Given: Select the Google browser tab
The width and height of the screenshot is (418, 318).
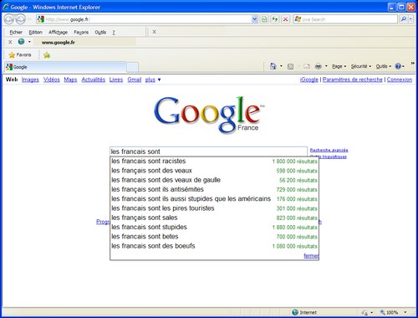Looking at the screenshot, I should 65,67.
